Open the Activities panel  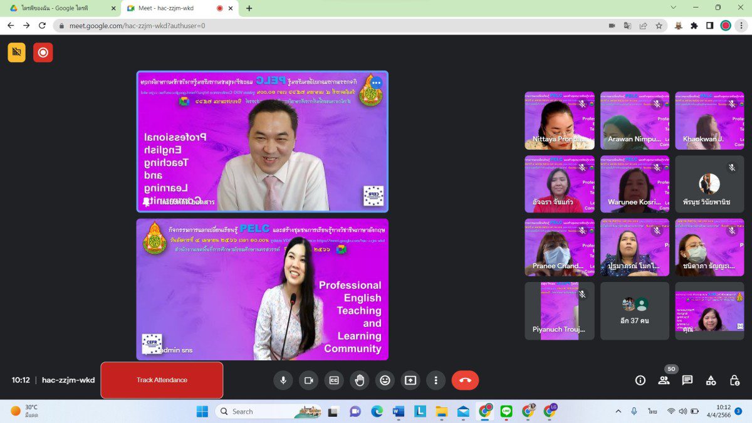711,380
